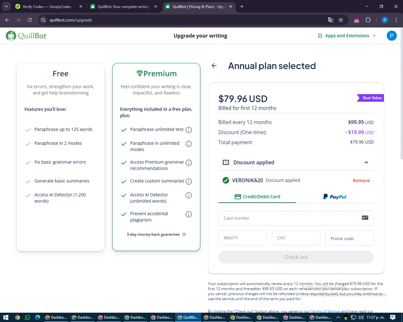Bookmark this page with the star icon
Image resolution: width=403 pixels, height=322 pixels.
point(341,20)
